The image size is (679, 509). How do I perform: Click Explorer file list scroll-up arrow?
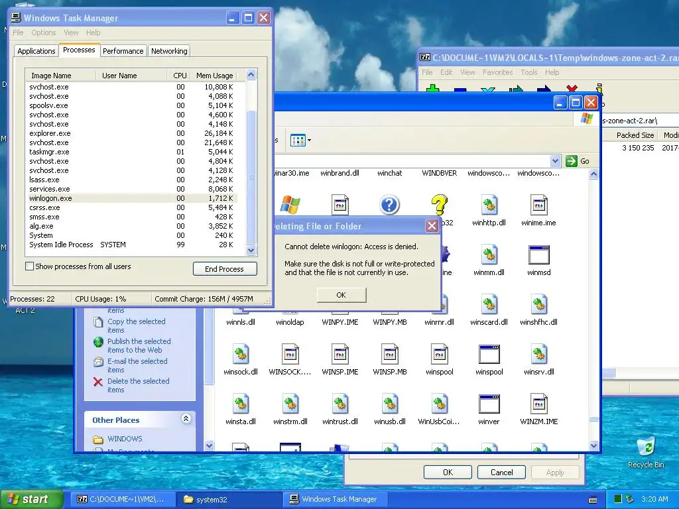(593, 174)
